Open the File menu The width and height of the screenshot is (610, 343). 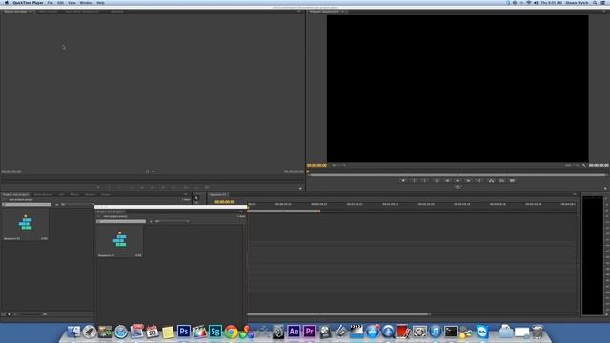51,3
